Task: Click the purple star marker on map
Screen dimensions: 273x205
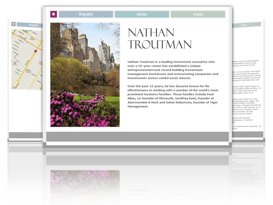Action: 35,51
